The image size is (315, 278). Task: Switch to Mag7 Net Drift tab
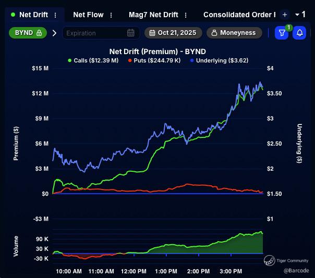[153, 15]
